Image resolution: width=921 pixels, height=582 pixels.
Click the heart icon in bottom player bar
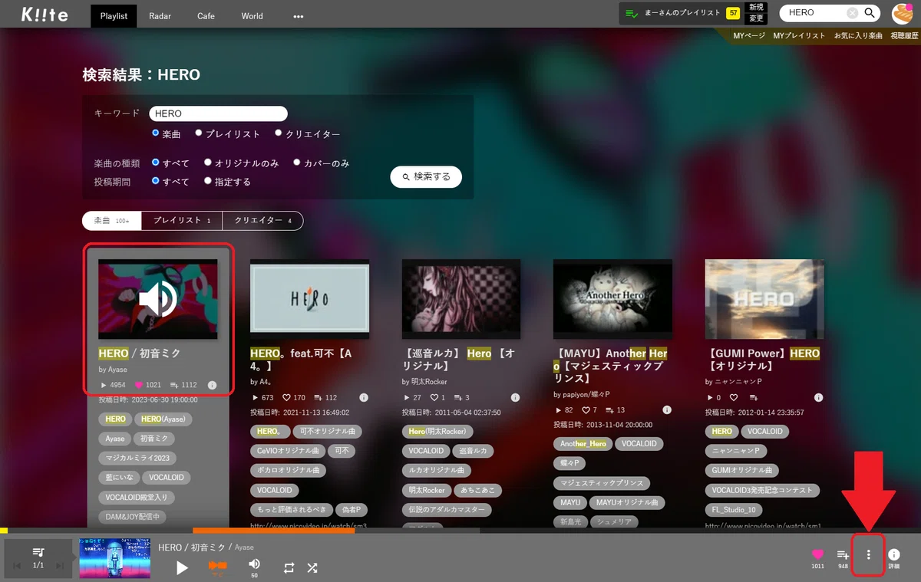817,554
